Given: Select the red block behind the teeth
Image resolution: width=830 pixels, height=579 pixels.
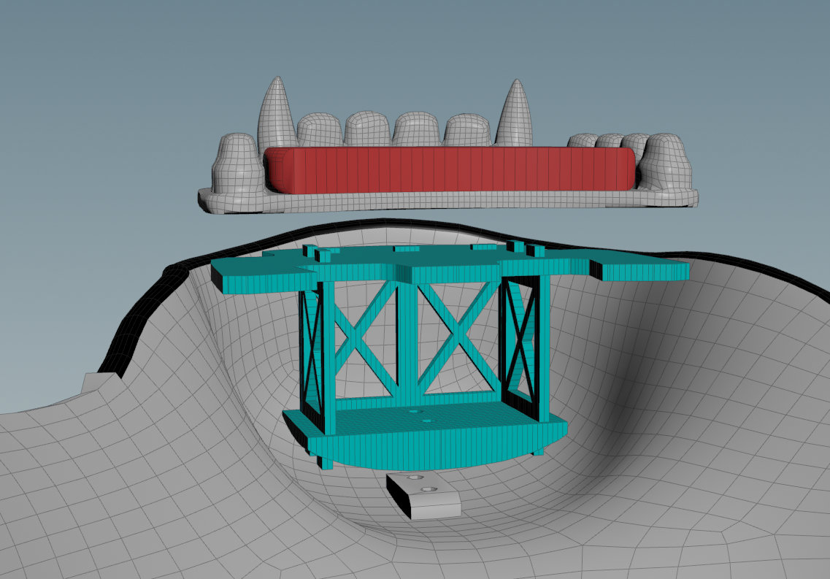Looking at the screenshot, I should pos(449,169).
